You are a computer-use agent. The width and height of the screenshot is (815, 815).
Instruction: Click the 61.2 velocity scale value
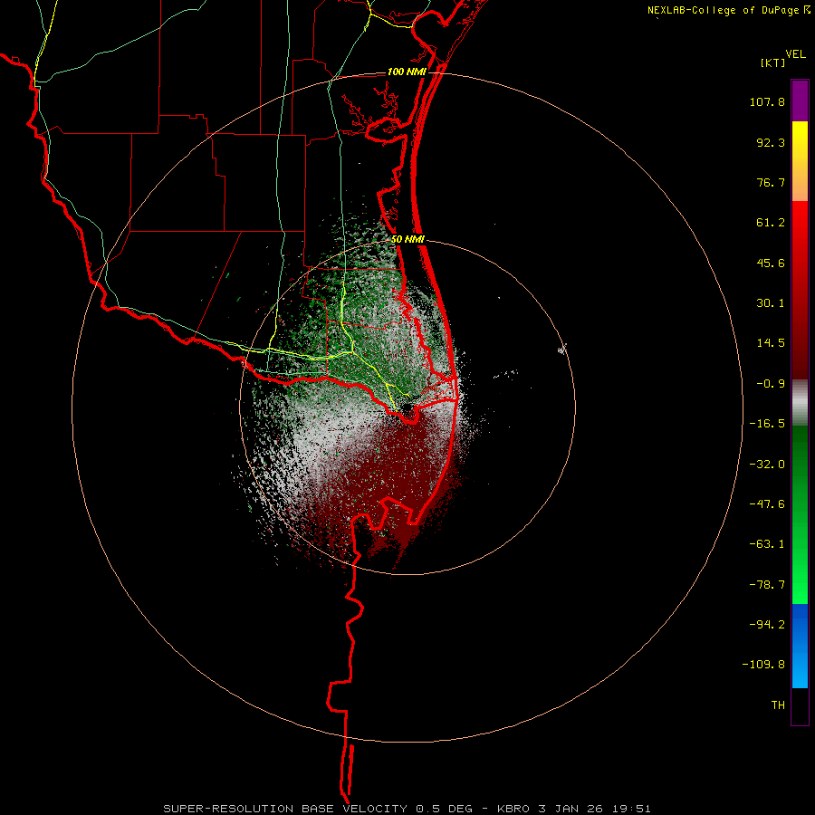pyautogui.click(x=771, y=223)
